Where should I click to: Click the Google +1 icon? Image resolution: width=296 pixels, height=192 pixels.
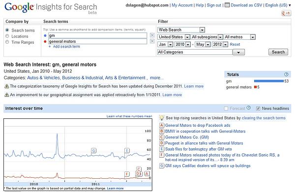[x=286, y=13]
